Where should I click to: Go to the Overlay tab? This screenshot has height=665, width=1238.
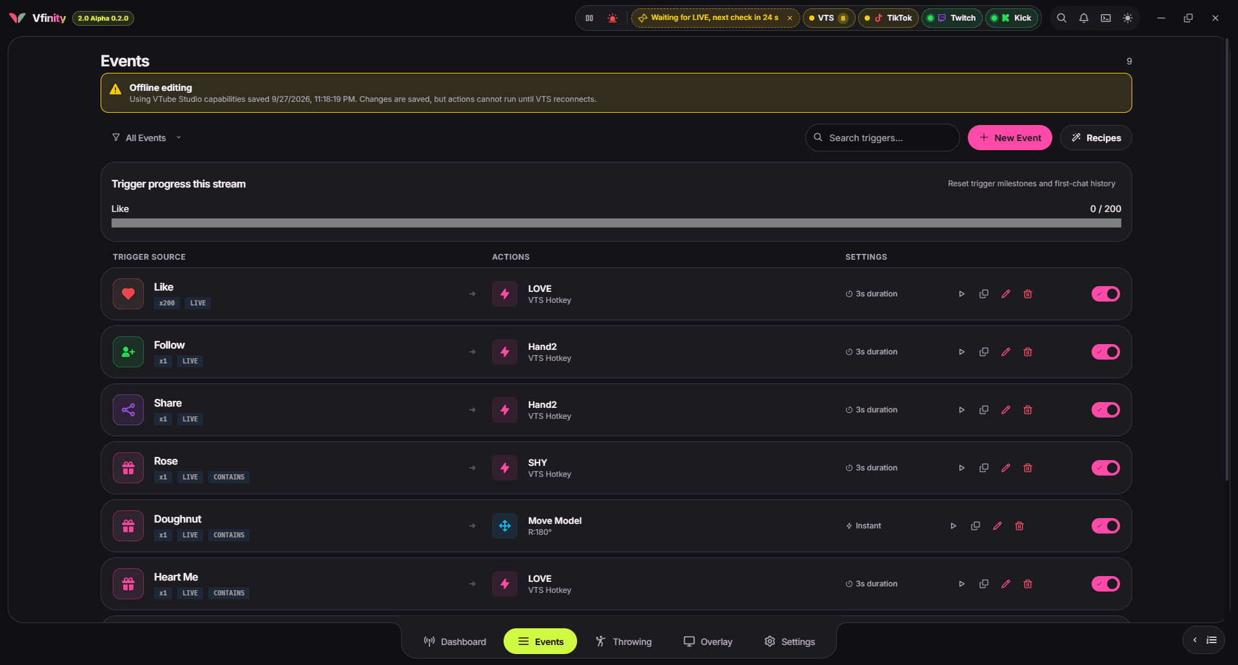pos(708,642)
